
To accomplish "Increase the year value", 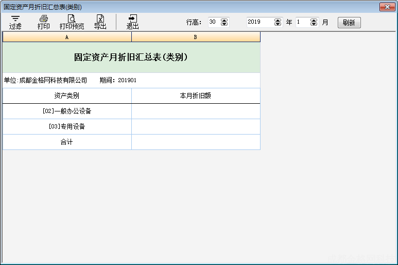I will [278, 21].
